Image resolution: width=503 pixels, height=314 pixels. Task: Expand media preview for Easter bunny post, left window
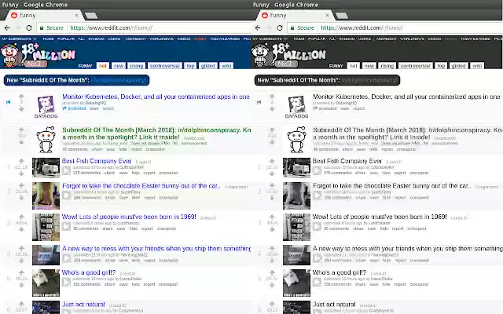tap(66, 195)
